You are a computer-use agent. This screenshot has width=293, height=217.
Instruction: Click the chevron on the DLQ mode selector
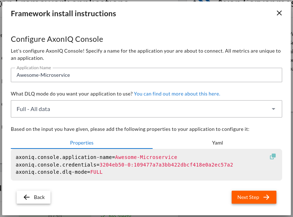273,108
